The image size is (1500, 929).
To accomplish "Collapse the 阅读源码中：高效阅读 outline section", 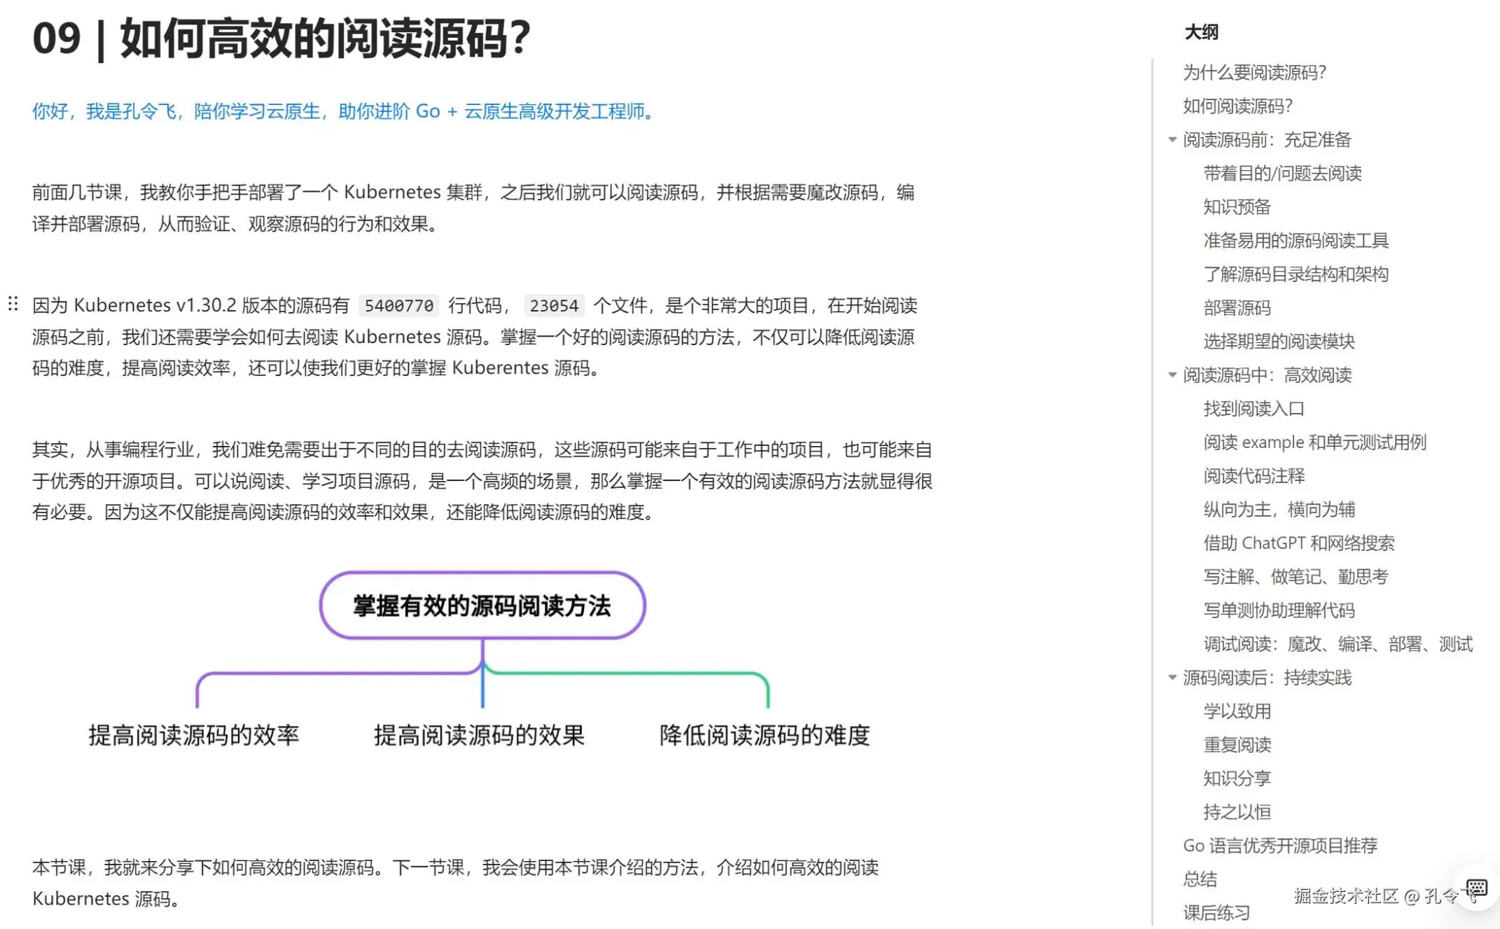I will [1172, 375].
